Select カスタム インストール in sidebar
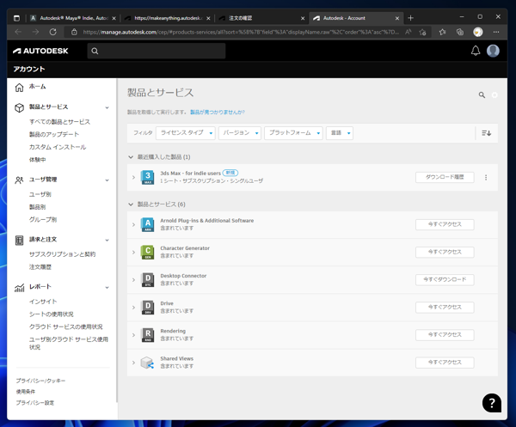This screenshot has height=427, width=516. click(58, 147)
